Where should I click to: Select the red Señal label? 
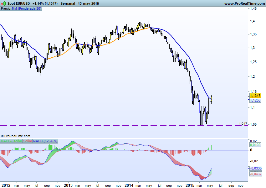tap(28, 141)
